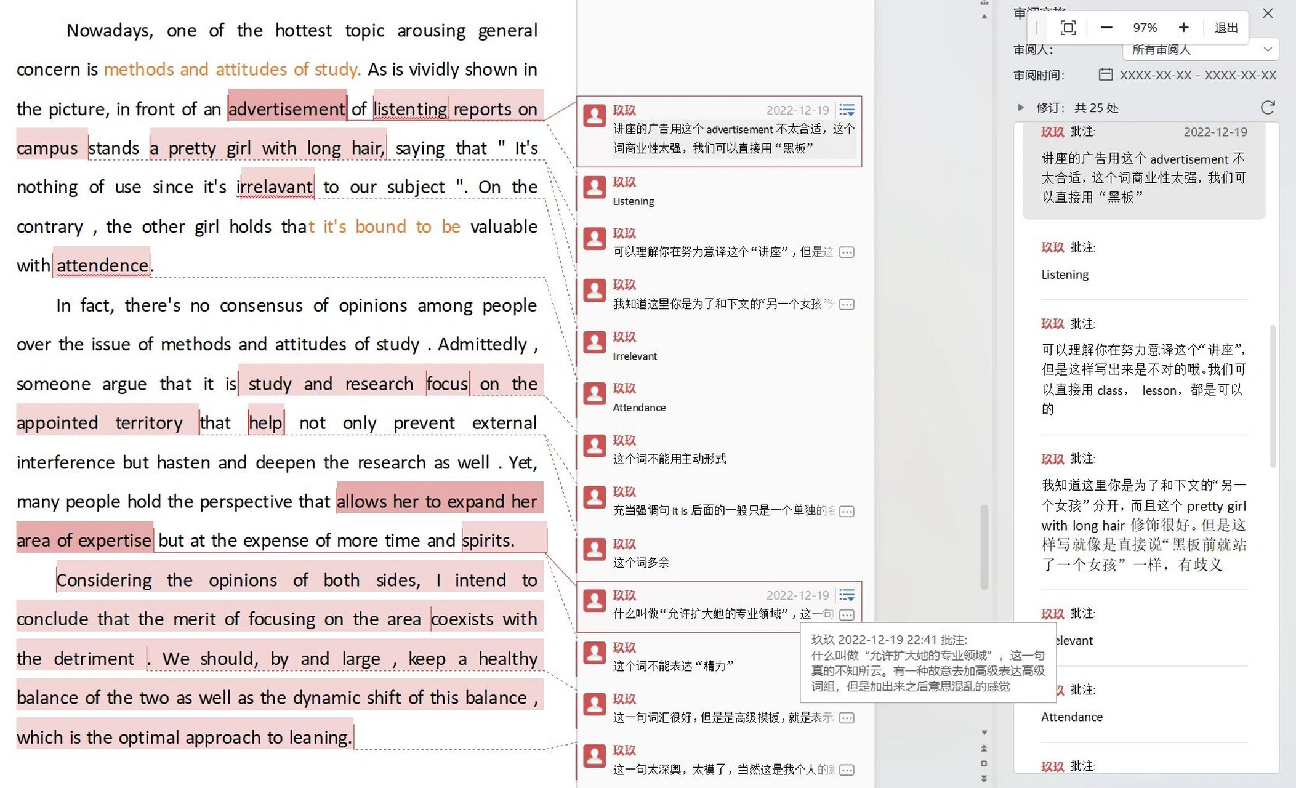Click avatar beside margin Attendance comment
The width and height of the screenshot is (1296, 788).
[595, 393]
